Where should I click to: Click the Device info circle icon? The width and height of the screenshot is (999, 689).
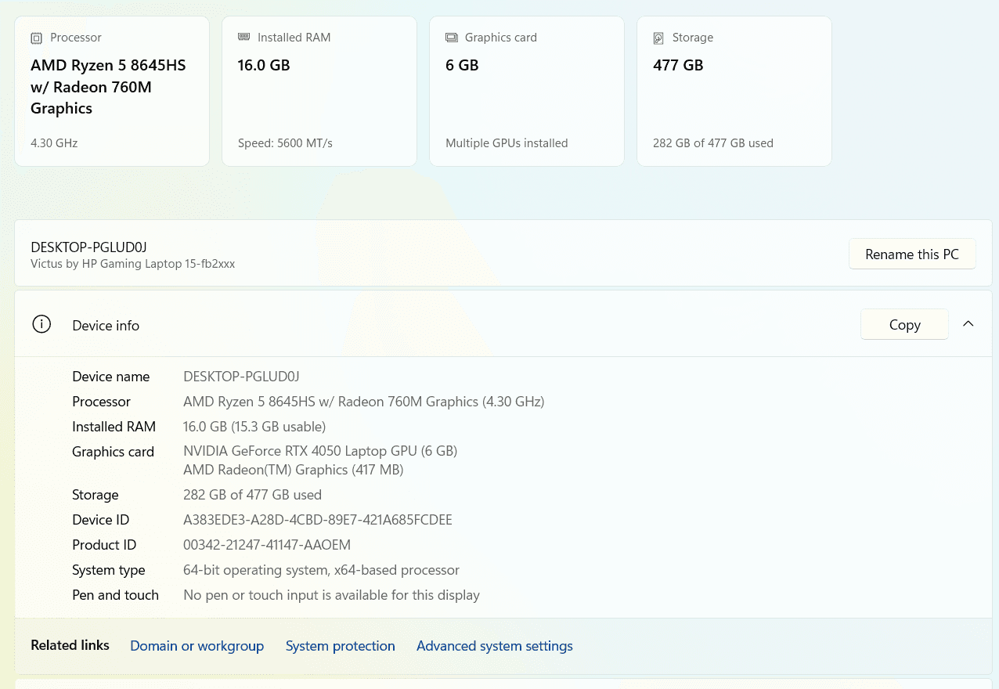[x=41, y=324]
